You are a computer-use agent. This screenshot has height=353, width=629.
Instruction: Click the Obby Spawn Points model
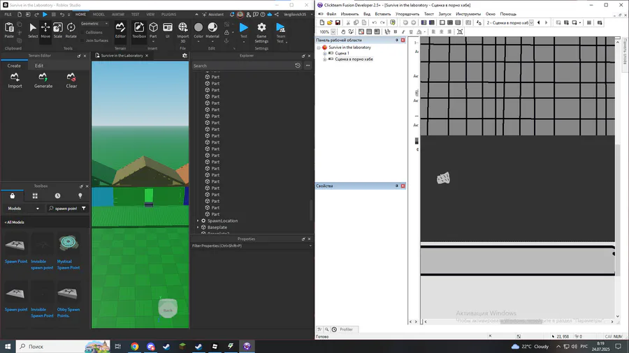point(68,300)
